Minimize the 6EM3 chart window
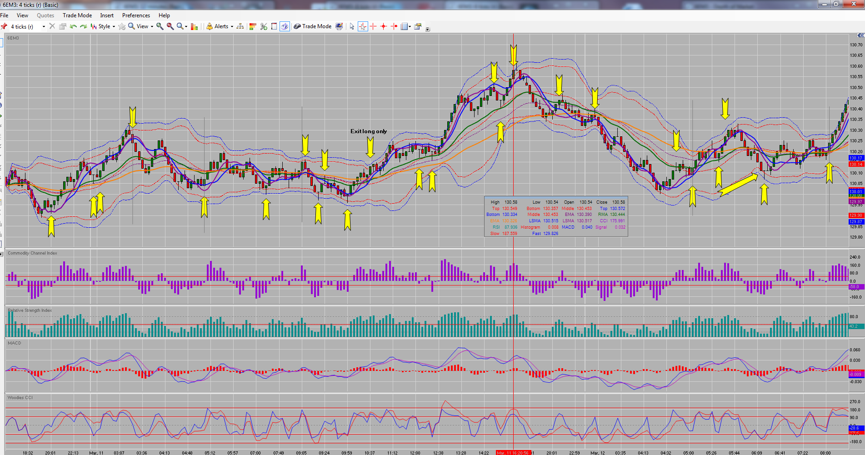 tap(824, 4)
